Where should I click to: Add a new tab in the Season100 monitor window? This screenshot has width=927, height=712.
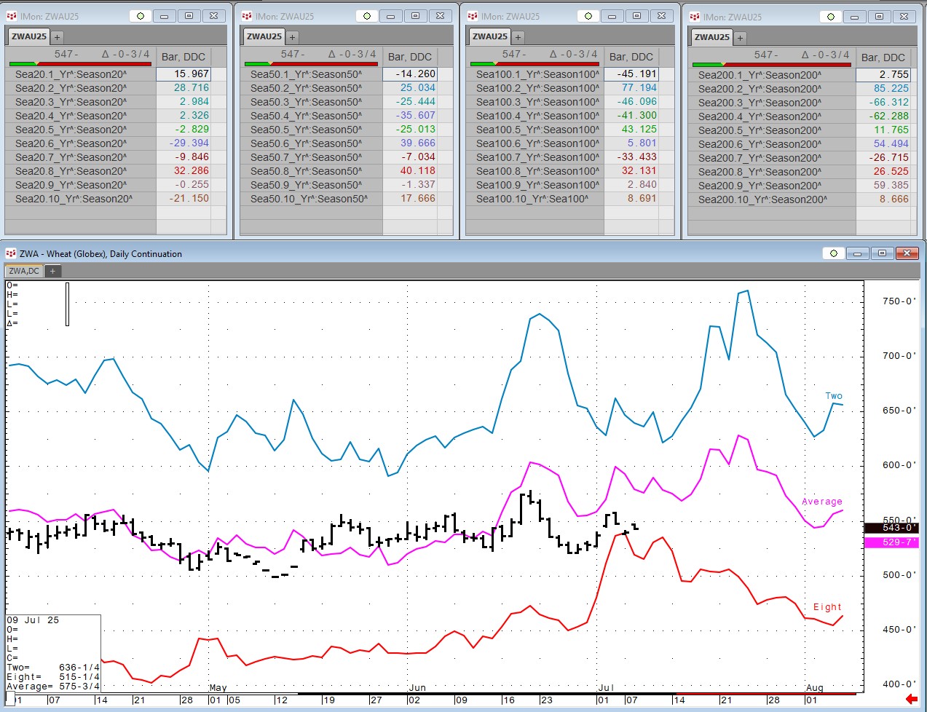point(518,37)
